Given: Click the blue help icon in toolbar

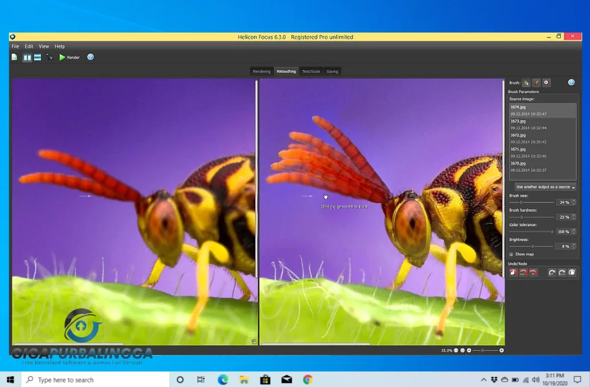Looking at the screenshot, I should tap(90, 57).
